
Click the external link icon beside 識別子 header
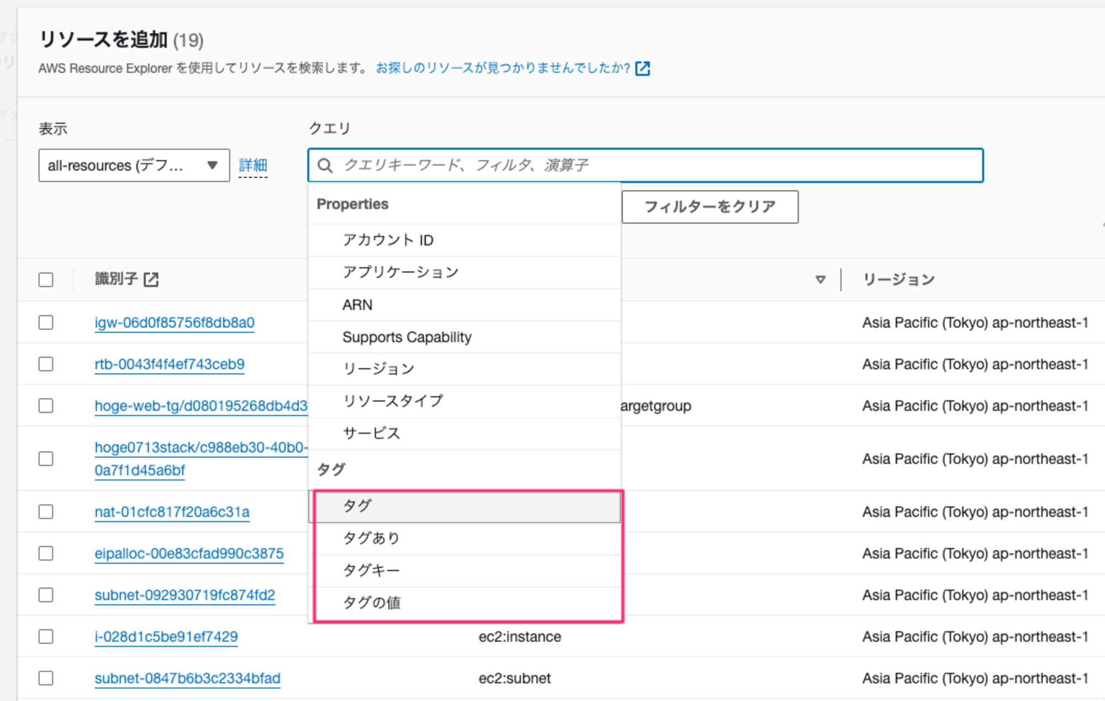[x=151, y=279]
